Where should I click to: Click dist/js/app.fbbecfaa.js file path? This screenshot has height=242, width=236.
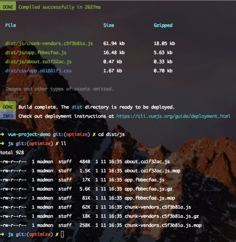point(36,53)
